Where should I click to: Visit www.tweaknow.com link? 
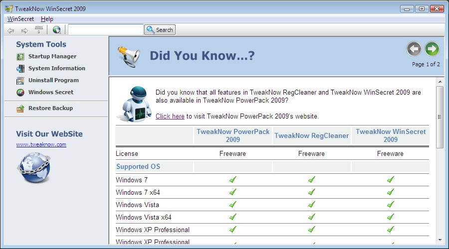coord(41,144)
